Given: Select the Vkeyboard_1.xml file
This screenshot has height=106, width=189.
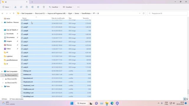Looking at the screenshot, I should point(56,85).
